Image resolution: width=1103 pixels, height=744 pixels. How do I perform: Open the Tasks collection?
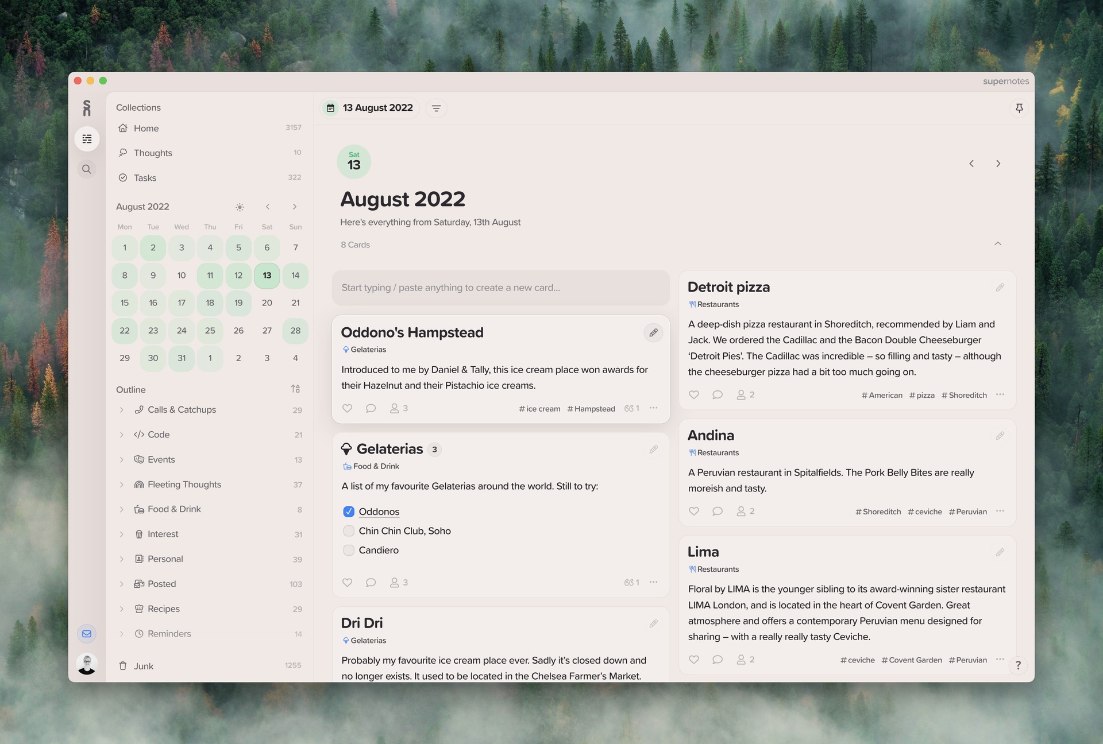click(145, 177)
